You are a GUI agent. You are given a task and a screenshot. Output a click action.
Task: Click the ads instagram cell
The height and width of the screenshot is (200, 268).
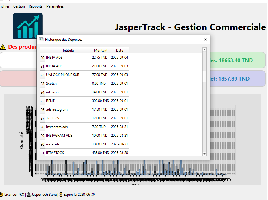68,110
